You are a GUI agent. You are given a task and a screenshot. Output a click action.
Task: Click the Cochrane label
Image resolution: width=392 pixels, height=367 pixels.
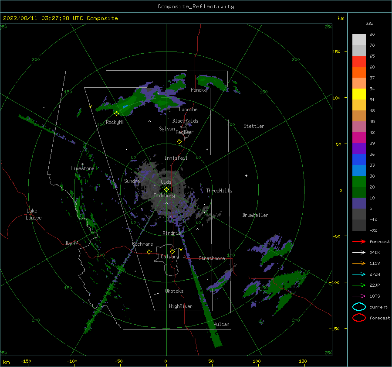pos(142,244)
